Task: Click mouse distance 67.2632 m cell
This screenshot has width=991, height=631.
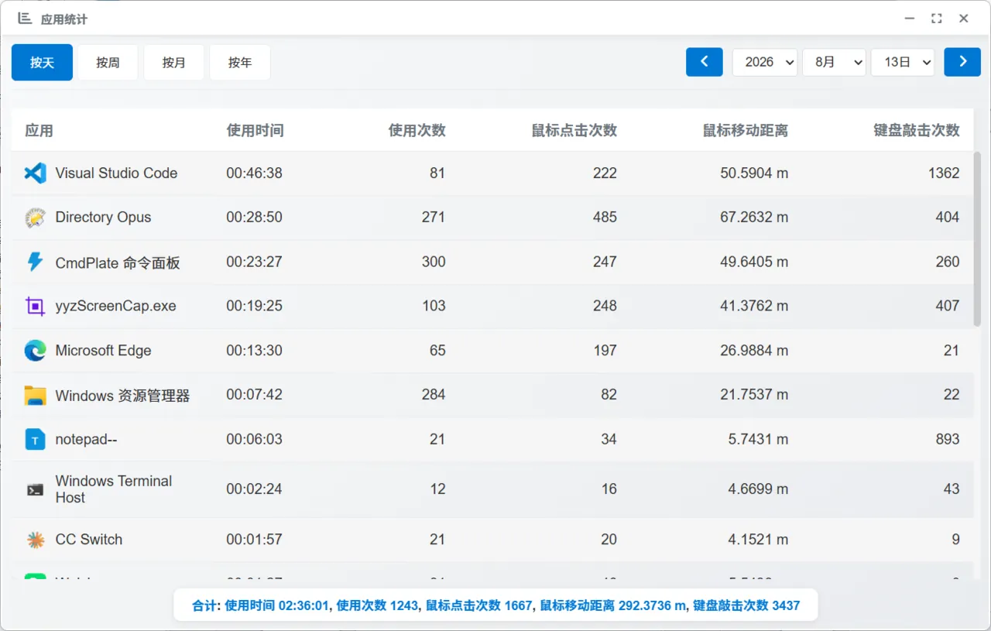Action: tap(754, 218)
